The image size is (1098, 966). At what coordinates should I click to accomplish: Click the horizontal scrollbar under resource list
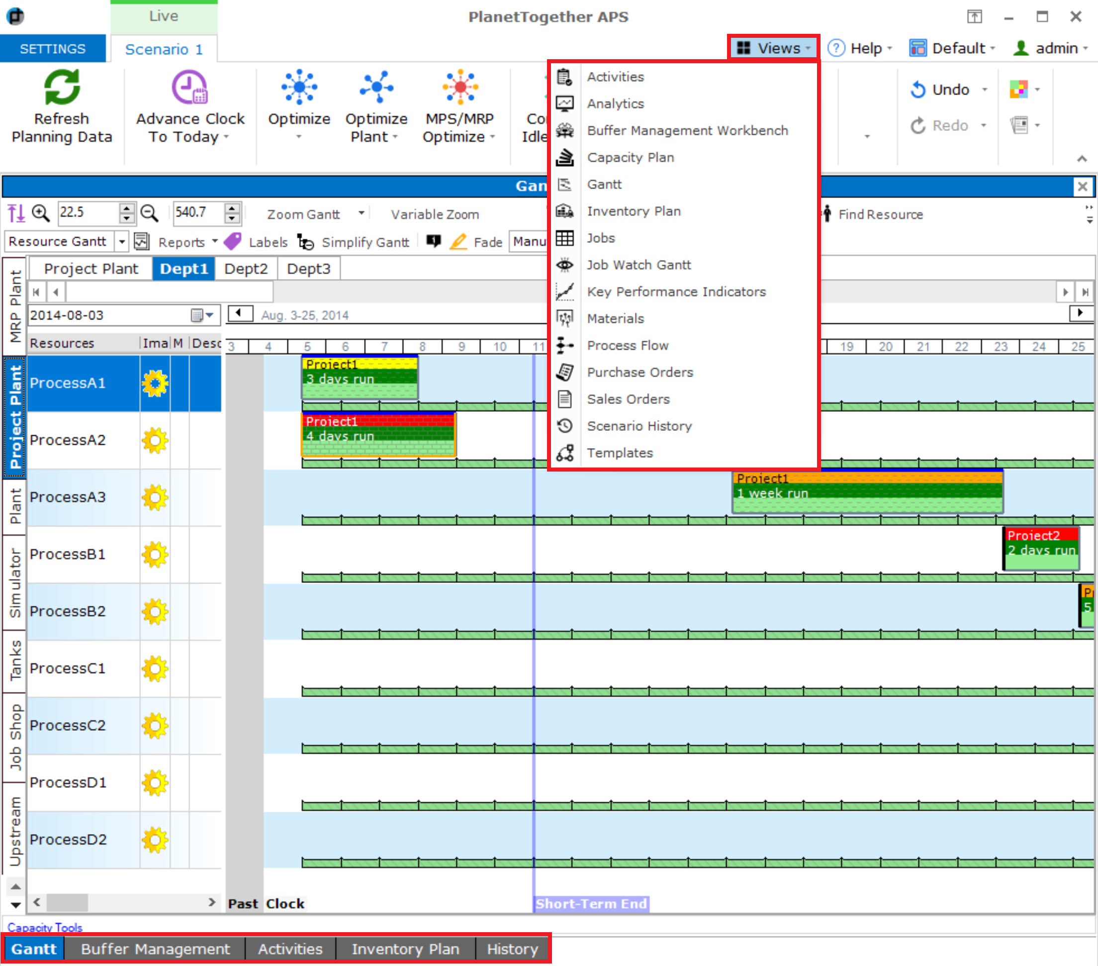point(124,902)
